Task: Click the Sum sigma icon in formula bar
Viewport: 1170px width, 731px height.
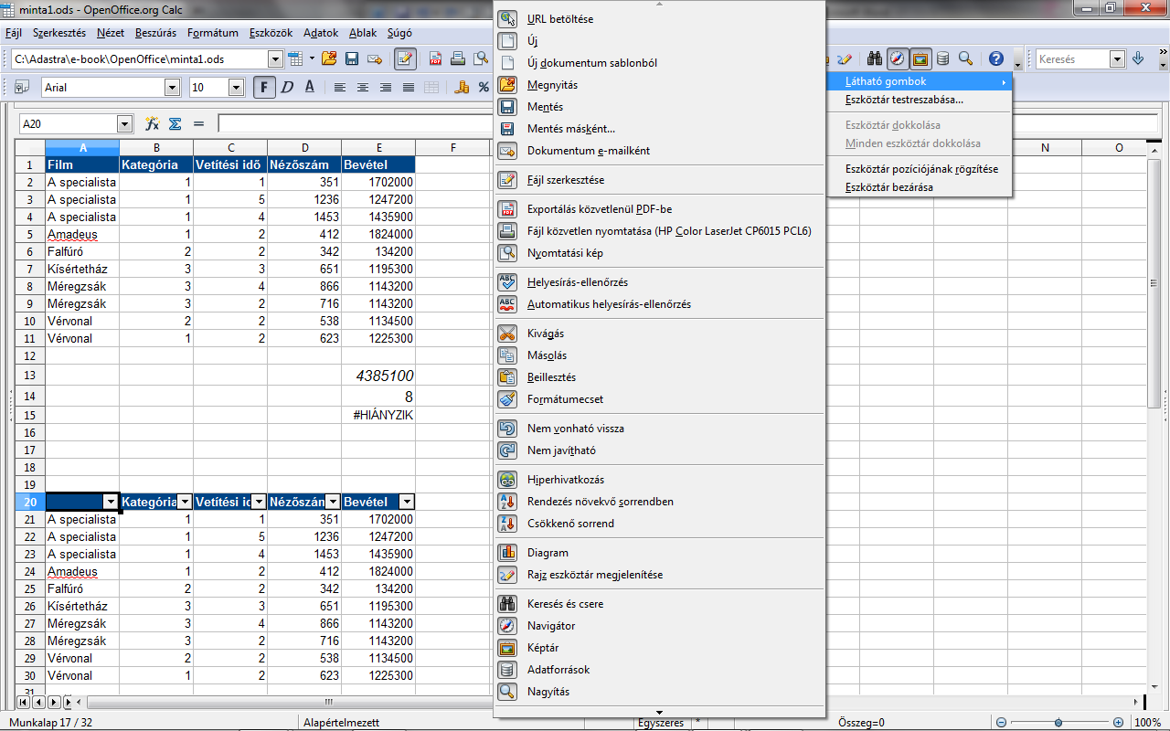Action: [175, 123]
